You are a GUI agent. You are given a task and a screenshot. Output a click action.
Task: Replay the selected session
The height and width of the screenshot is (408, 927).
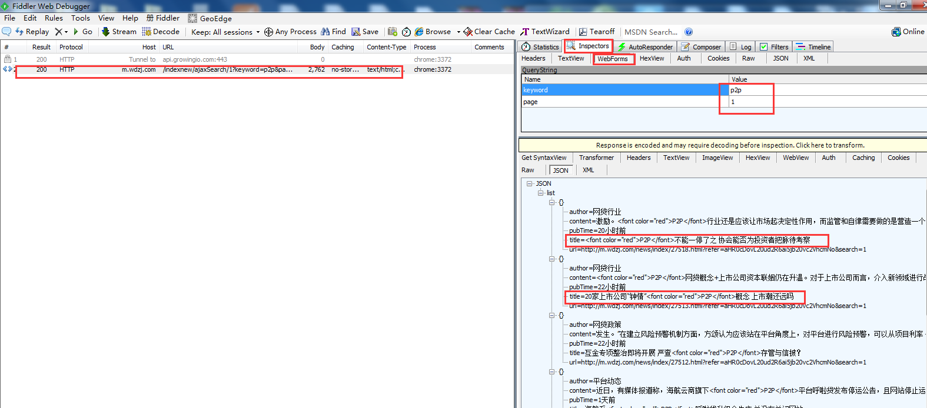click(32, 32)
